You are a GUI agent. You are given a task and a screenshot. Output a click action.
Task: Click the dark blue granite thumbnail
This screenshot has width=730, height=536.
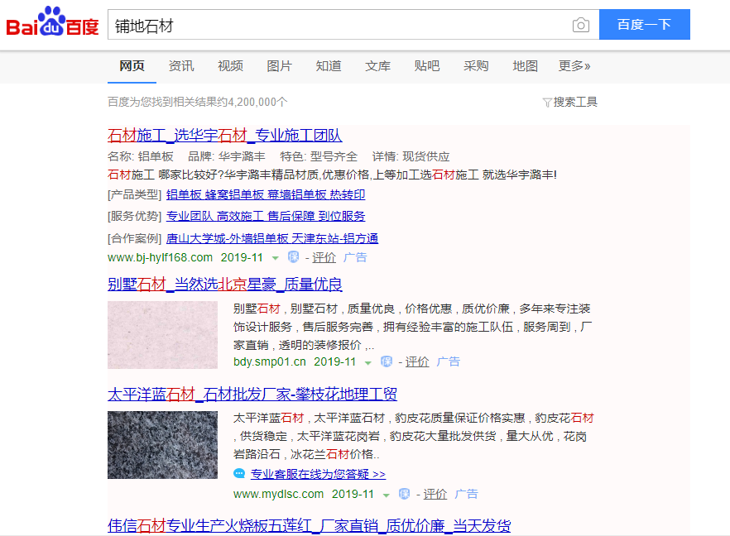(162, 445)
